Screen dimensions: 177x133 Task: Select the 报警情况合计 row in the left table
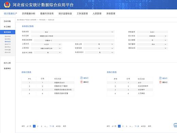48,83
